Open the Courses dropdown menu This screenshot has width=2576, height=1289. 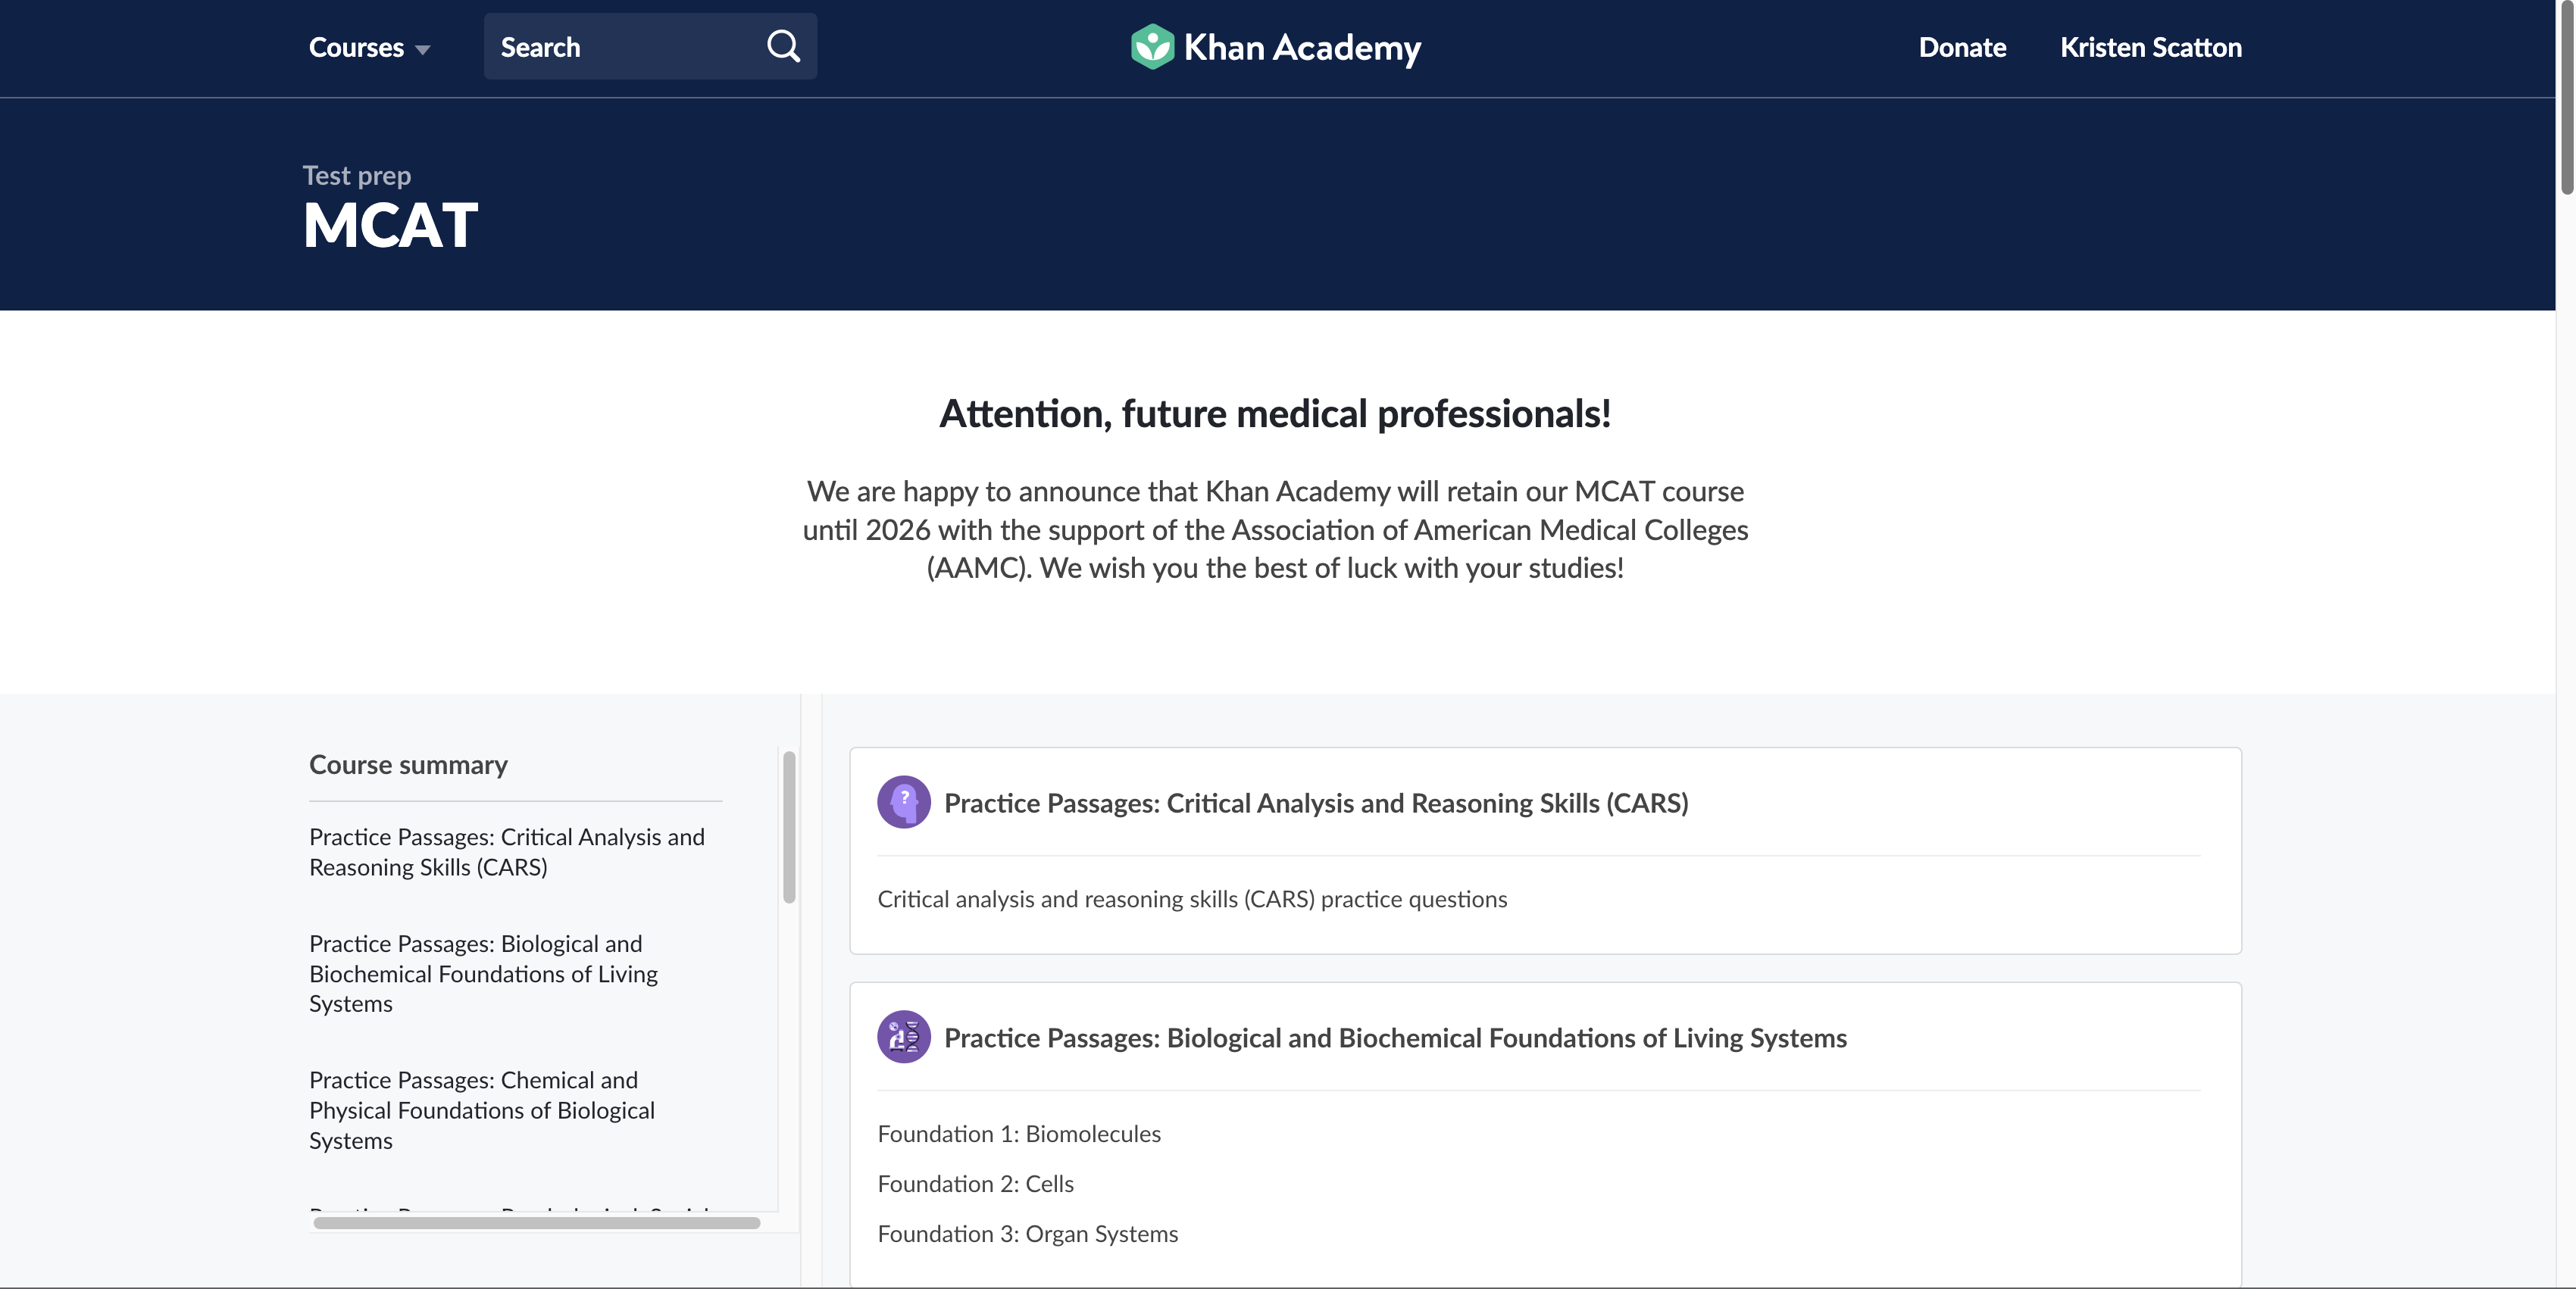[x=357, y=47]
